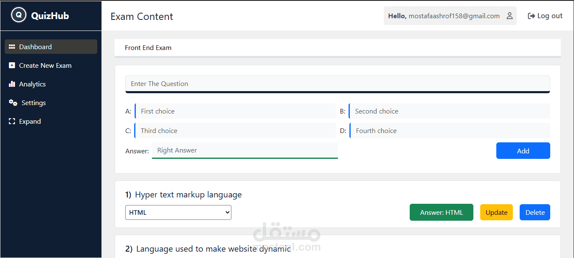The image size is (574, 258).
Task: Click the user profile icon
Action: point(509,16)
